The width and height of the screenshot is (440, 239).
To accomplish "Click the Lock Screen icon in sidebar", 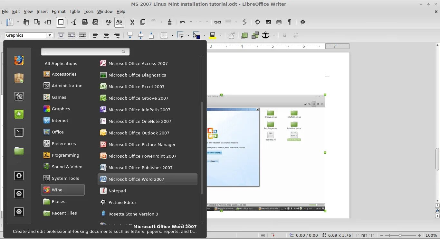I will pos(19,176).
